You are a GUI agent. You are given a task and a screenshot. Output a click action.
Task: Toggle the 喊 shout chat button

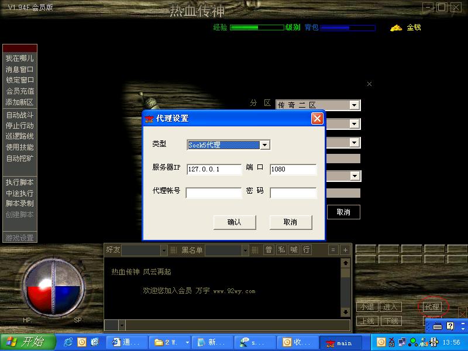coord(294,250)
